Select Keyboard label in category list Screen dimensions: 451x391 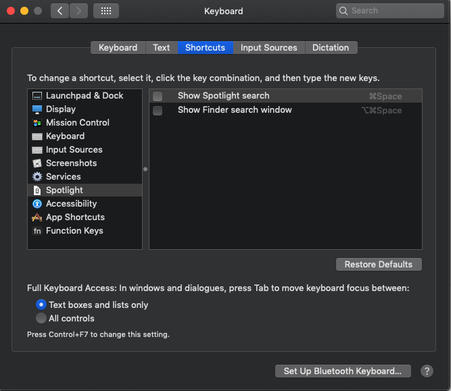pos(66,136)
